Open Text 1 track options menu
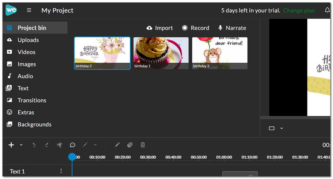 click(x=61, y=171)
